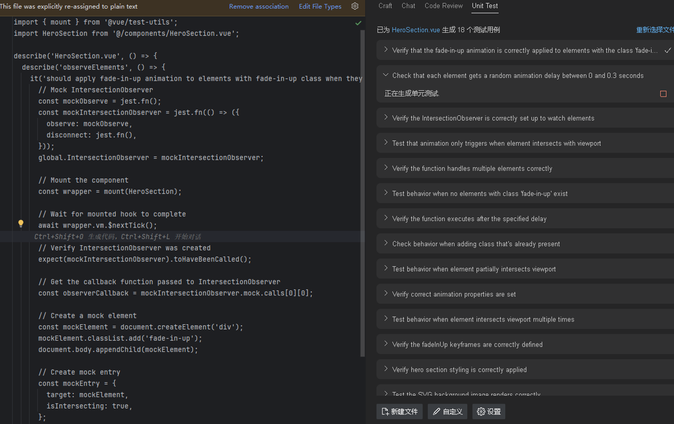Click the Edit File Types link
Viewport: 674px width, 424px height.
320,6
